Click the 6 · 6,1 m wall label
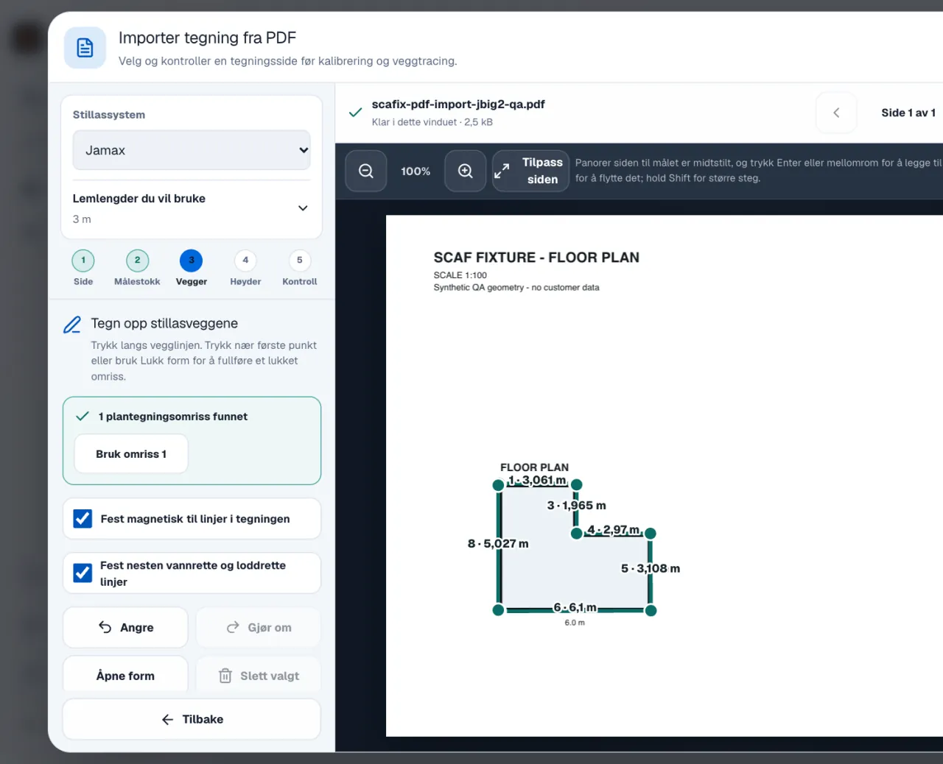Image resolution: width=943 pixels, height=764 pixels. point(575,607)
